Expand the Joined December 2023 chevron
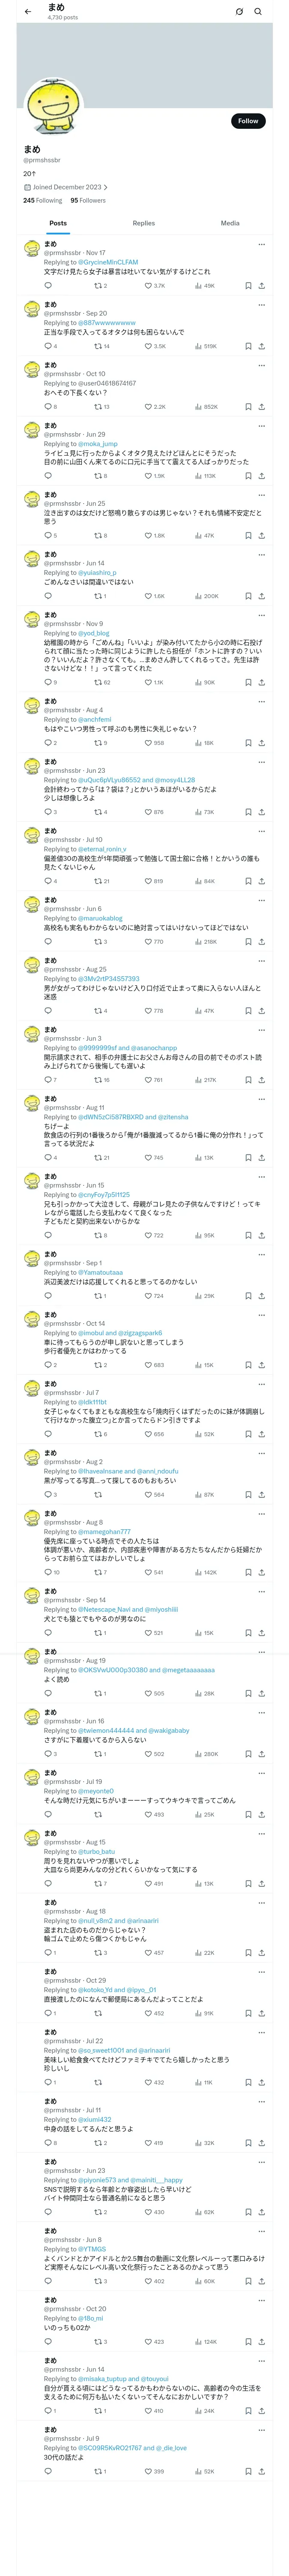Image resolution: width=289 pixels, height=2576 pixels. click(x=106, y=187)
